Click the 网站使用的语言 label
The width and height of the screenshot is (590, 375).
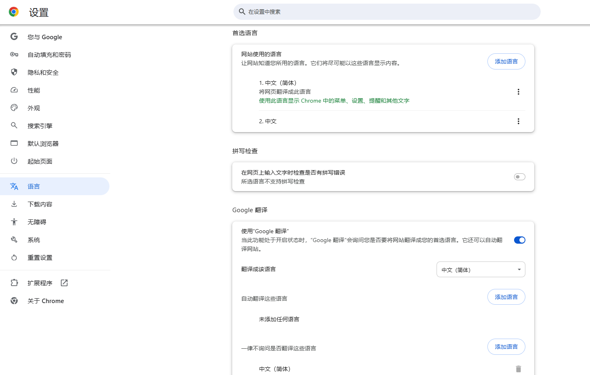point(261,54)
